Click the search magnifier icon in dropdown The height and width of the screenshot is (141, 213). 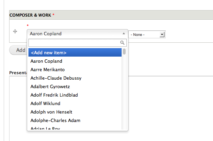pyautogui.click(x=123, y=43)
